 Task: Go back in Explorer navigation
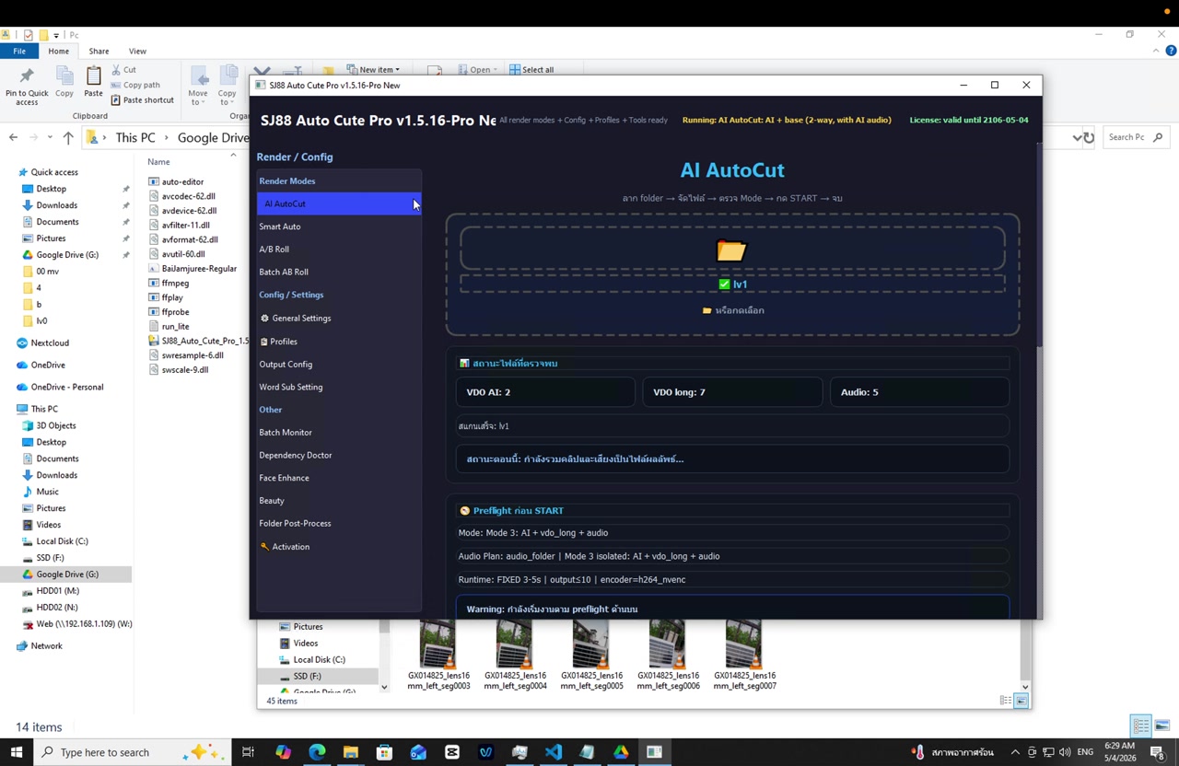coord(13,137)
